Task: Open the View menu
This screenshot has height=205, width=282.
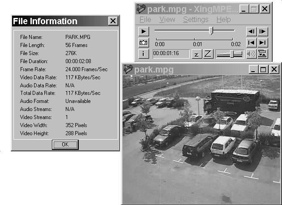Action: coord(167,19)
